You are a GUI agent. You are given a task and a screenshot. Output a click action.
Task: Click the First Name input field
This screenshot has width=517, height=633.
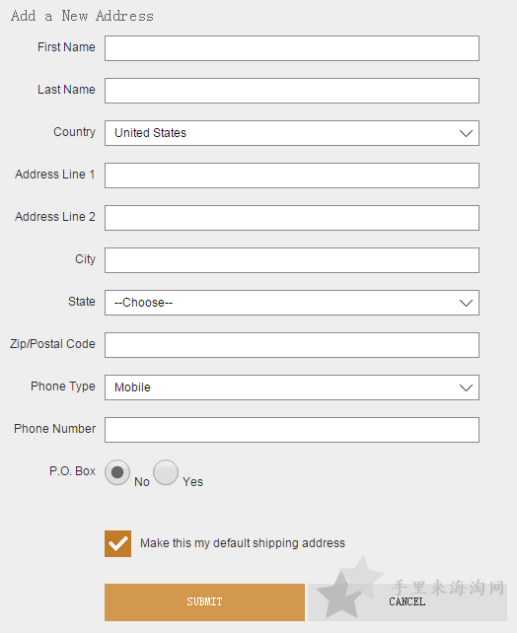[x=292, y=48]
